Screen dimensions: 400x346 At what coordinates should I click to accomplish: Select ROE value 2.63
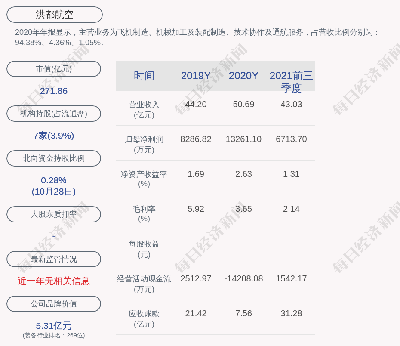pyautogui.click(x=243, y=174)
